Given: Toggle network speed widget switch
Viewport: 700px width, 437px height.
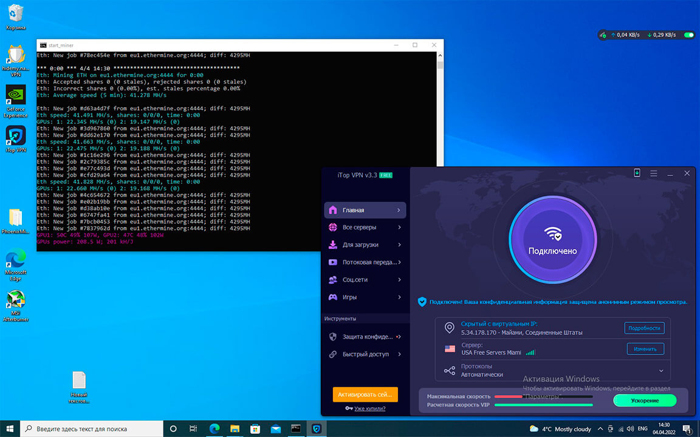Looking at the screenshot, I should pyautogui.click(x=689, y=35).
